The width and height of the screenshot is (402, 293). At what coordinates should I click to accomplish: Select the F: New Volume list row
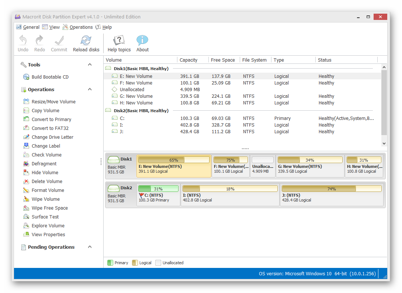(242, 83)
